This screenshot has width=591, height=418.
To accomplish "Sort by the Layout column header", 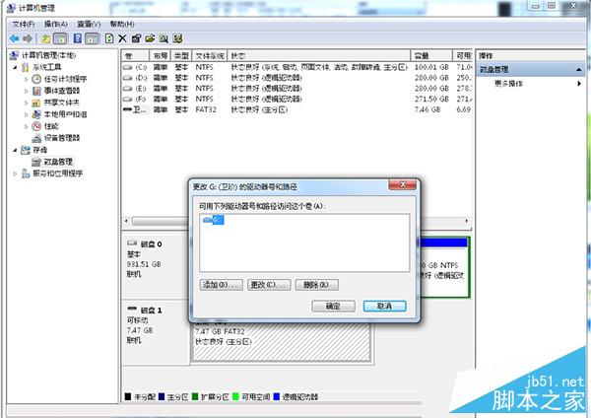I will click(161, 56).
